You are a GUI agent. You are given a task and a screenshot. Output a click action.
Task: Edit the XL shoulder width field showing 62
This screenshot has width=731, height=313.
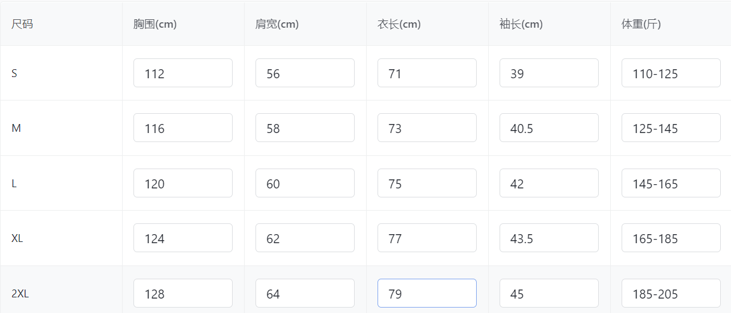tap(305, 238)
